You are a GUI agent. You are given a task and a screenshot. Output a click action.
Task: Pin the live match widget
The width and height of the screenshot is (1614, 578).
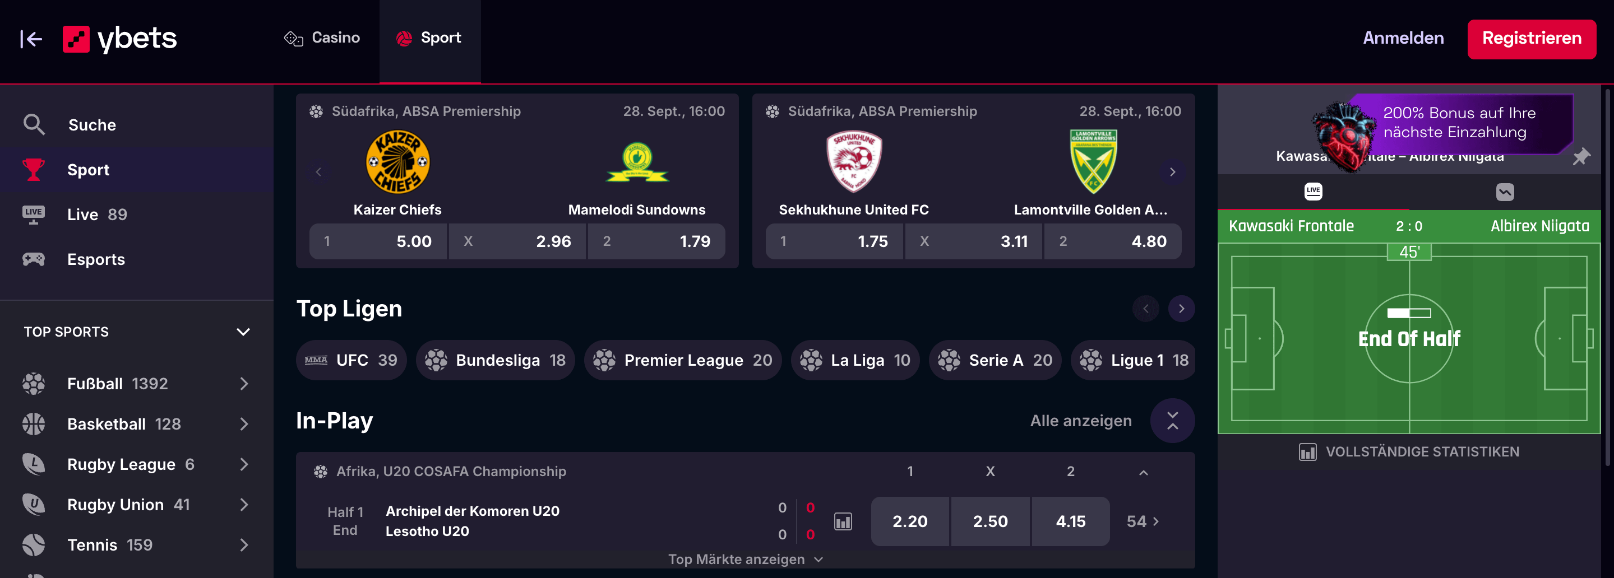[x=1581, y=157]
